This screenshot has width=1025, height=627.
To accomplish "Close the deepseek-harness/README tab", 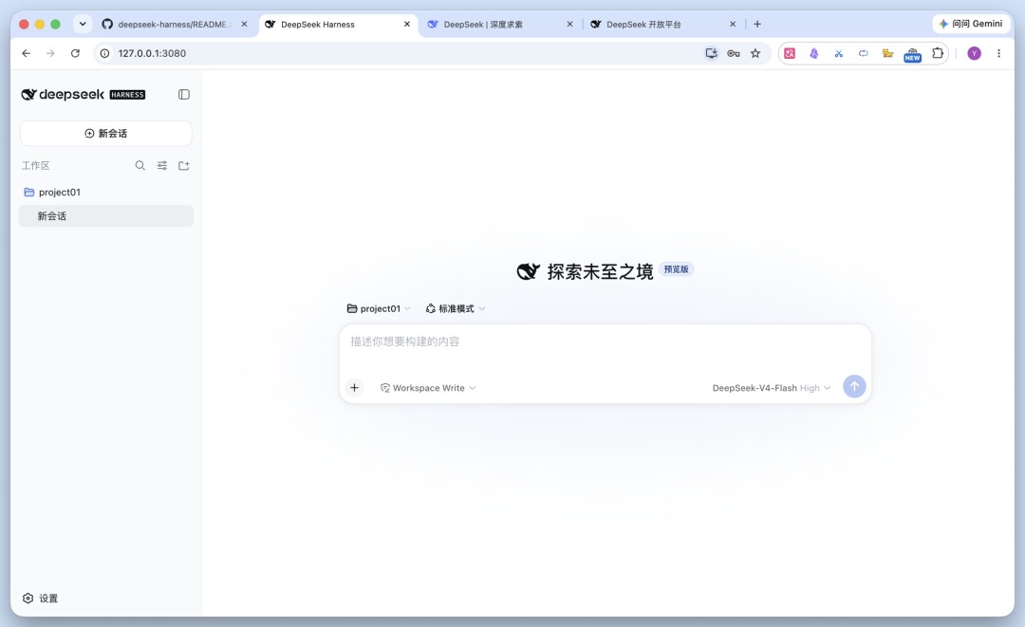I will (x=244, y=24).
